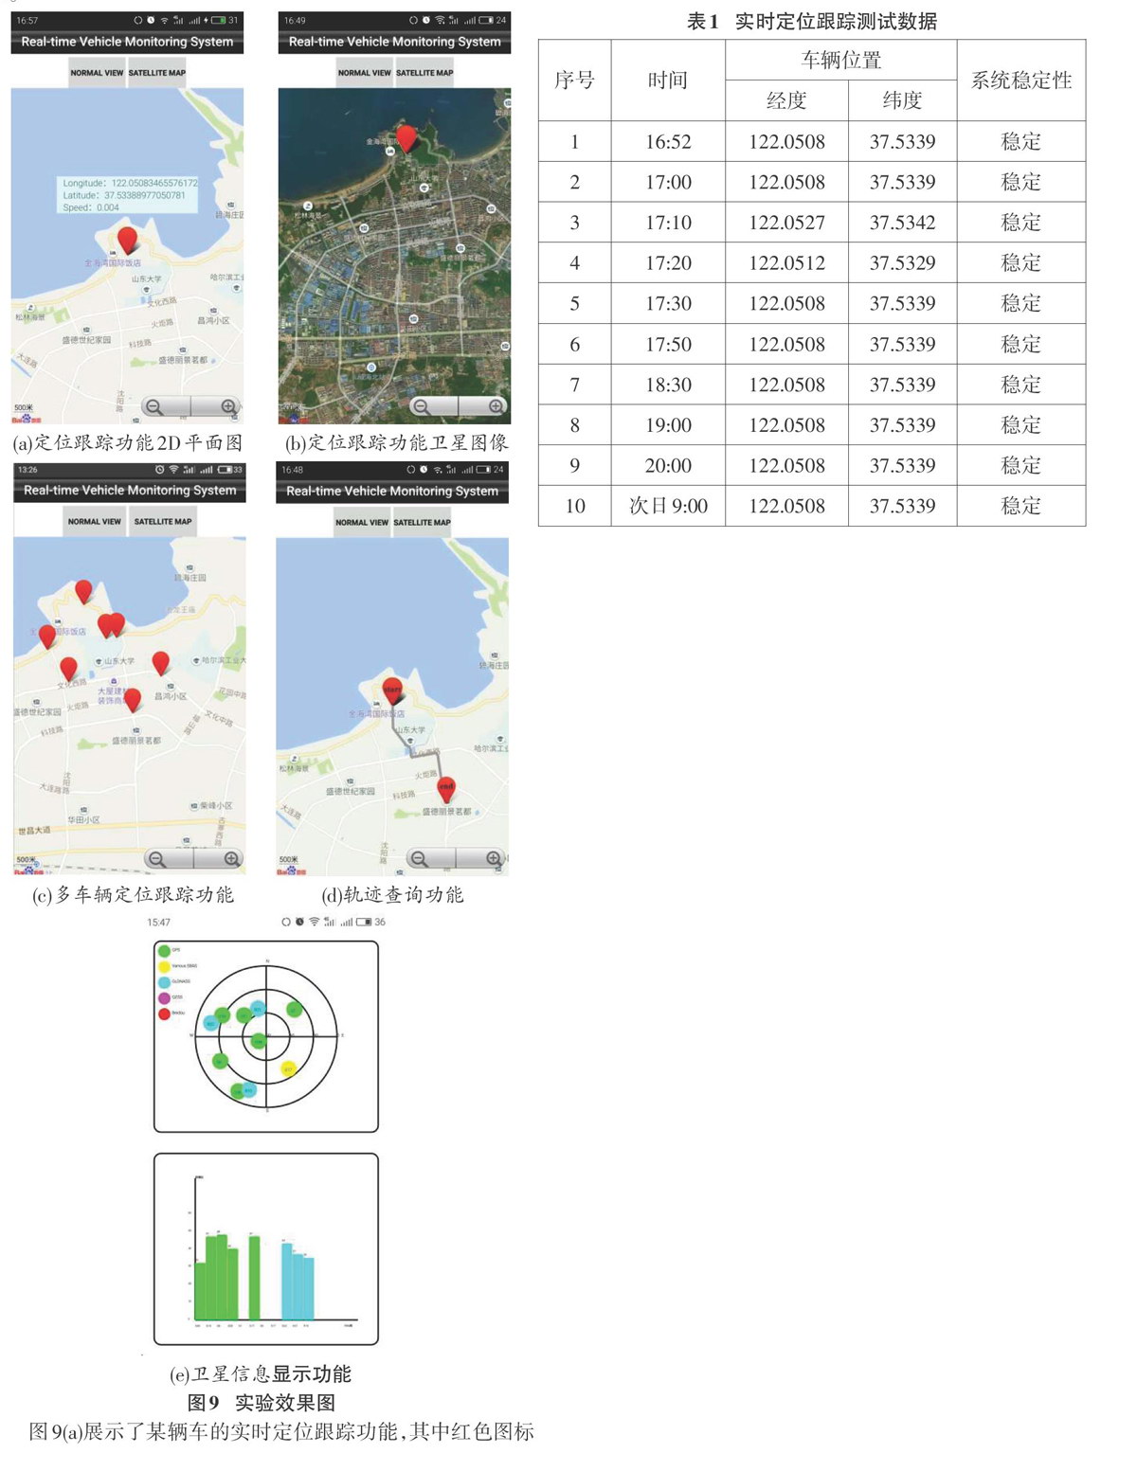Click the 系统稳定性 column header
This screenshot has height=1471, width=1137.
pyautogui.click(x=1021, y=81)
